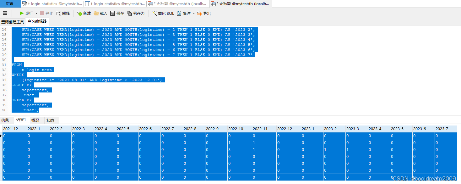The height and width of the screenshot is (184, 461).
Task: Open the 信息 result tab
Action: [x=5, y=120]
